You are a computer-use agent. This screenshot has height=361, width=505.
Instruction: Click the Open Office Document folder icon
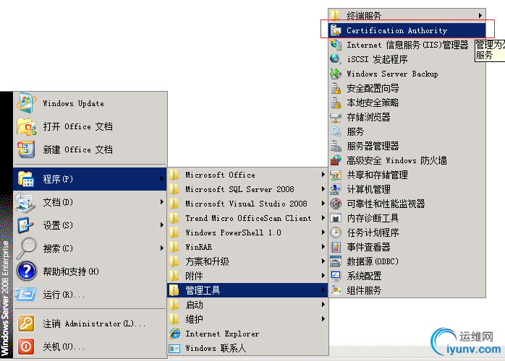coord(26,126)
